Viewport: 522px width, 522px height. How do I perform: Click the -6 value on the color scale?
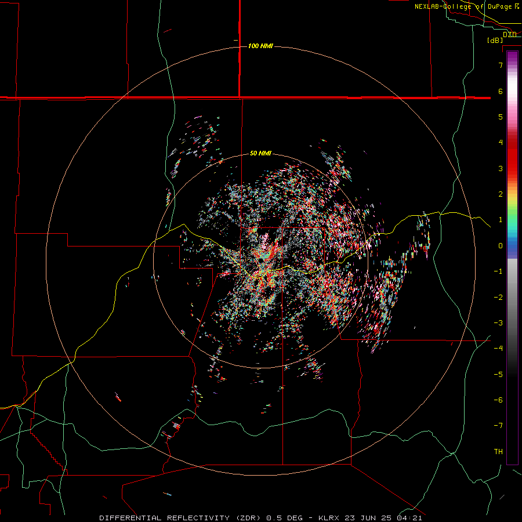(498, 400)
